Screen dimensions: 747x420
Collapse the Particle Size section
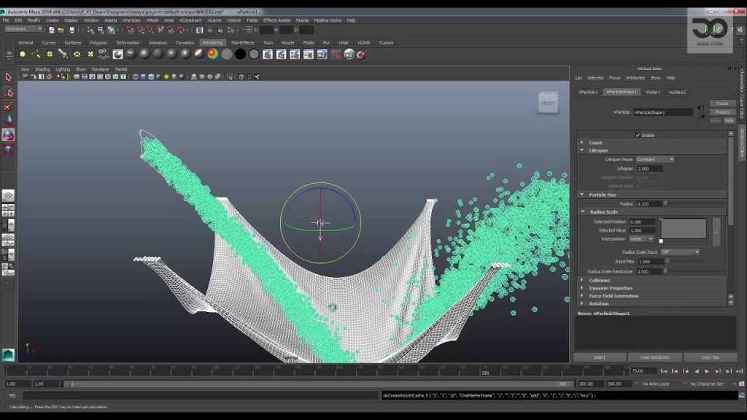pos(581,195)
